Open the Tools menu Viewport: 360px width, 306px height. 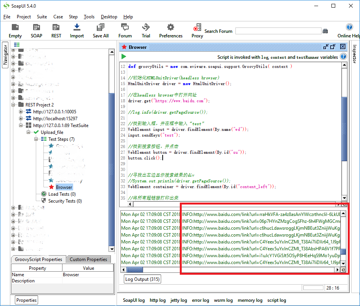click(89, 17)
